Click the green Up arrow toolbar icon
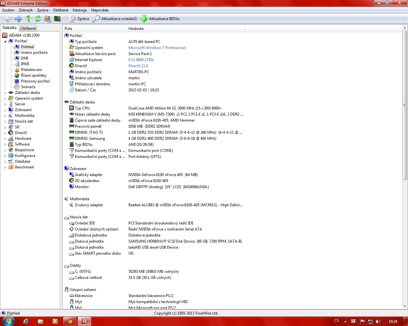The image size is (408, 326). (28, 19)
